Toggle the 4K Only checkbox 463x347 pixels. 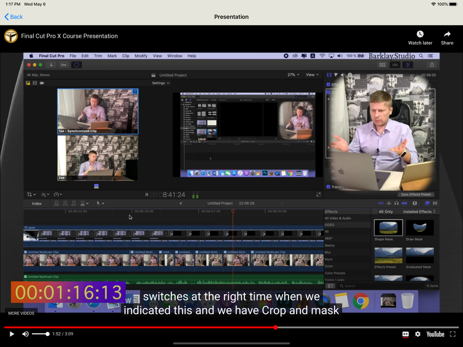click(x=375, y=211)
